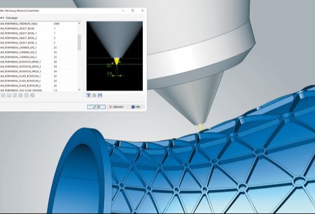315x214 pixels.
Task: Click the OK button with green checkmark
Action: [96, 107]
